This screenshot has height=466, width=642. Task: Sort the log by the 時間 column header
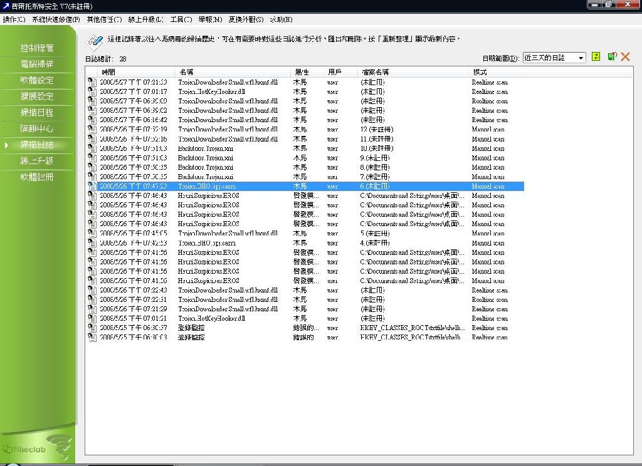(108, 72)
